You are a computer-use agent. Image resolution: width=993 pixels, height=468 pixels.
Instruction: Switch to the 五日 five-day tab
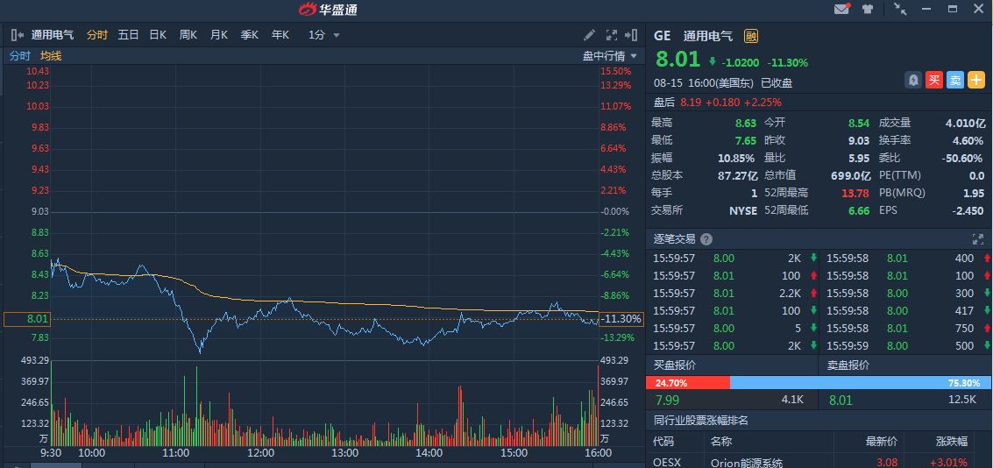click(x=128, y=35)
